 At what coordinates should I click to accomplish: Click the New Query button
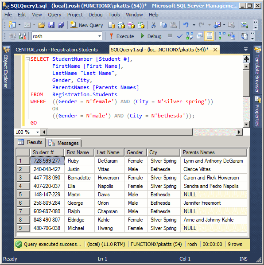click(x=86, y=25)
